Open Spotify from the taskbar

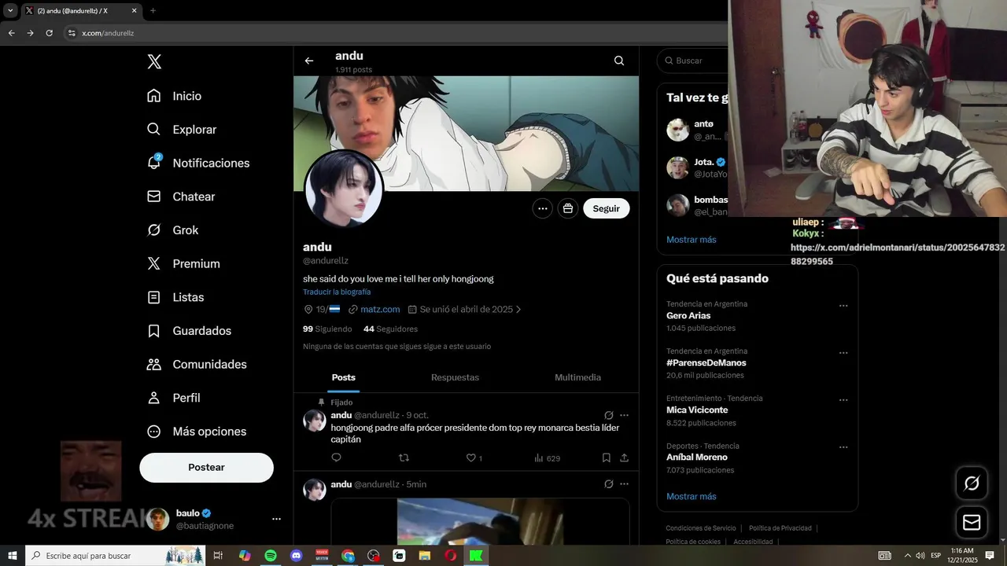coord(271,556)
